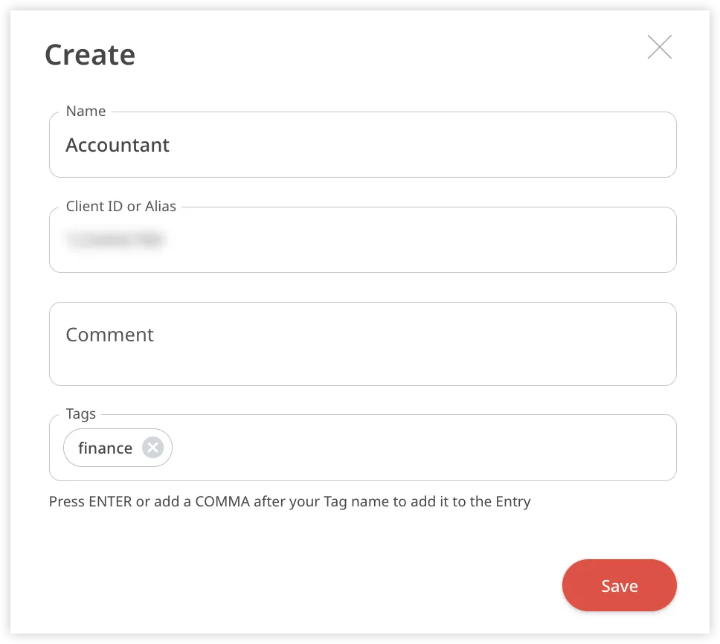Click the word Entry ending the hint

(x=512, y=502)
